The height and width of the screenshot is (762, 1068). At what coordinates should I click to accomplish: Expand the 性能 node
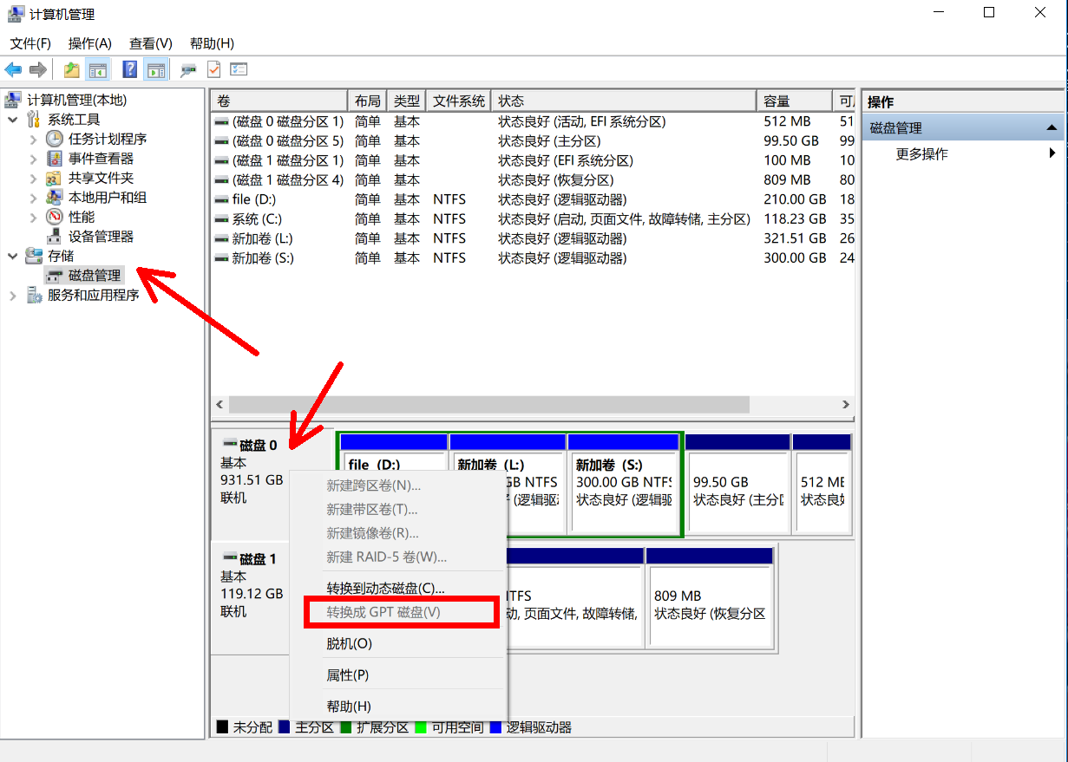34,217
